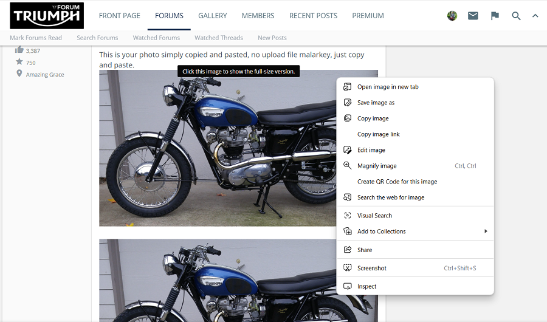Expand the Add to Collections submenu arrow
The height and width of the screenshot is (322, 547).
pos(486,231)
